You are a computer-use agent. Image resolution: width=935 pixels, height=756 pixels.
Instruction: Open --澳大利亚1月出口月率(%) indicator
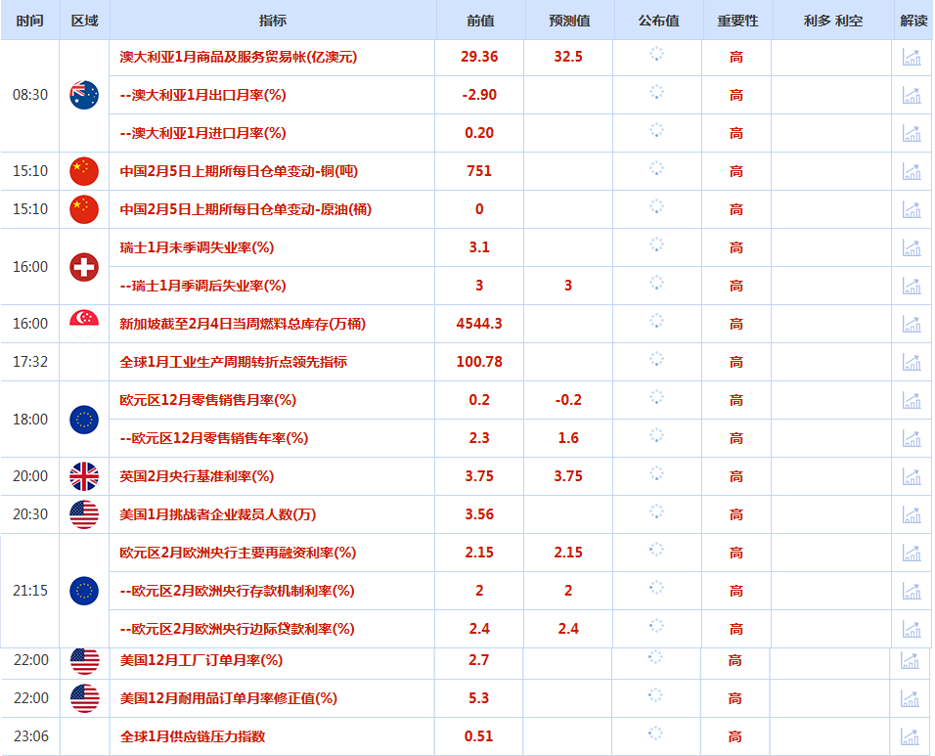pos(202,95)
